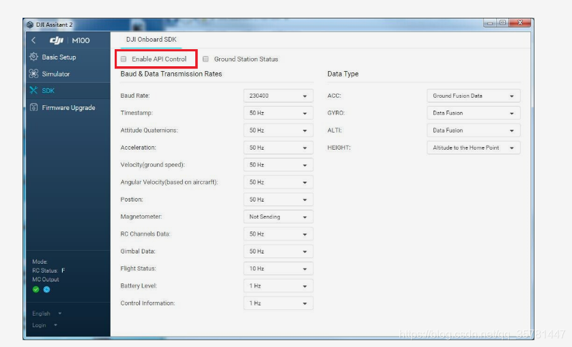572x347 pixels.
Task: Open the Battery Level dropdown
Action: (x=278, y=286)
